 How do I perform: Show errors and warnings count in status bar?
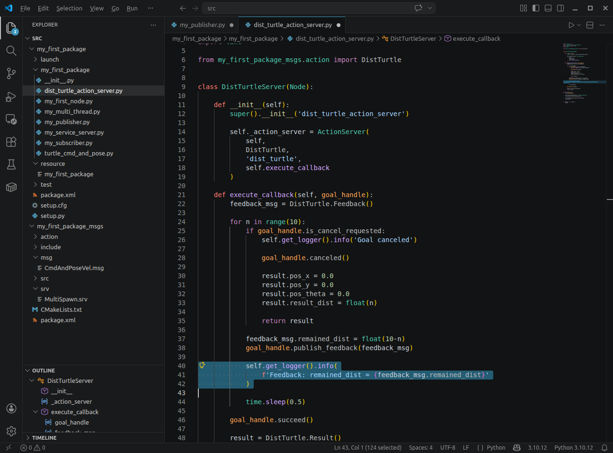tap(33, 447)
